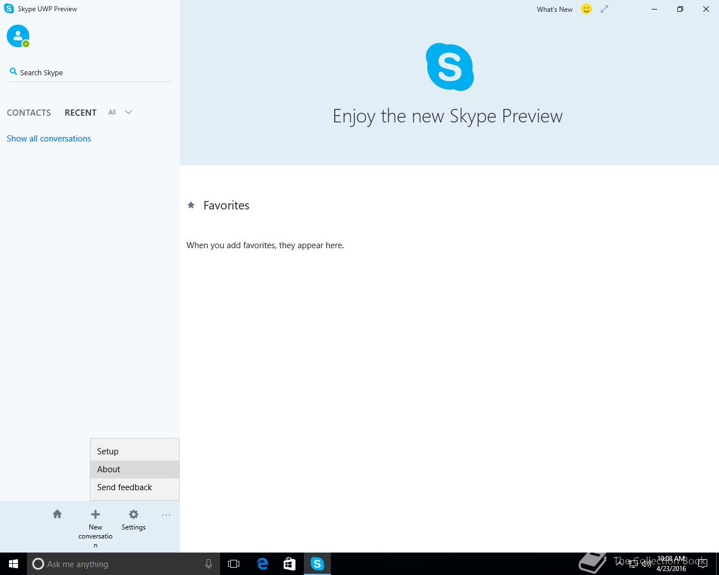Viewport: 719px width, 575px height.
Task: Choose Send feedback menu entry
Action: coord(135,487)
